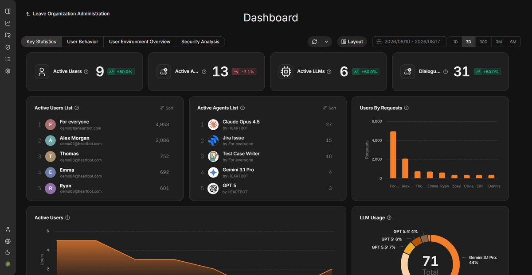Switch to Key Statistics tab
Viewport: 532px width, 275px height.
(x=41, y=42)
